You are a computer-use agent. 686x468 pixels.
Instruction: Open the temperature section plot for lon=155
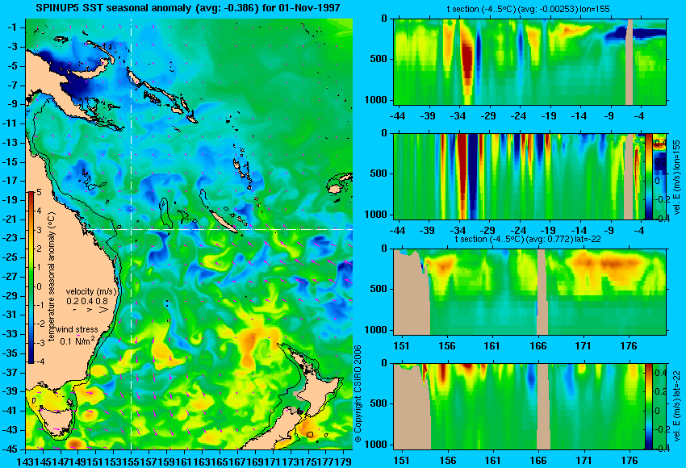(x=529, y=61)
